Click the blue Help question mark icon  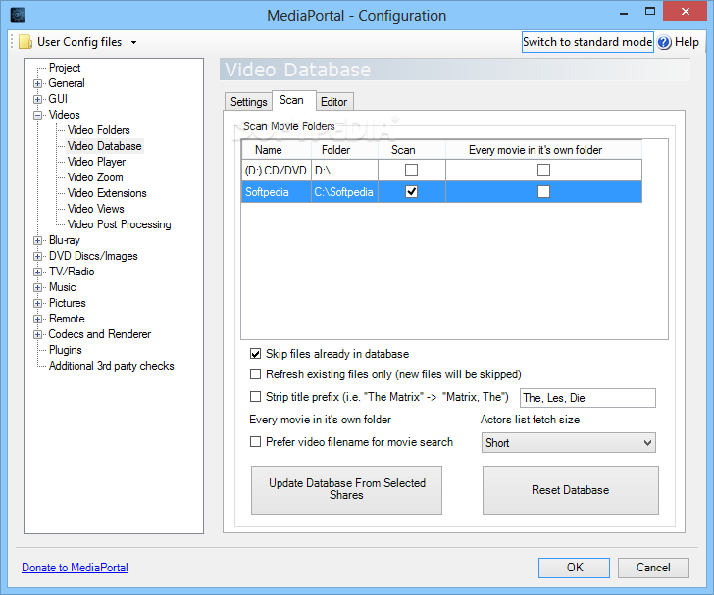(664, 42)
